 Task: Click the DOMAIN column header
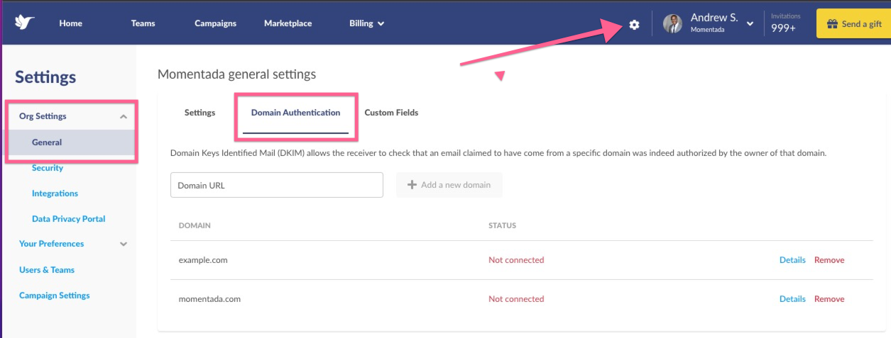point(195,225)
